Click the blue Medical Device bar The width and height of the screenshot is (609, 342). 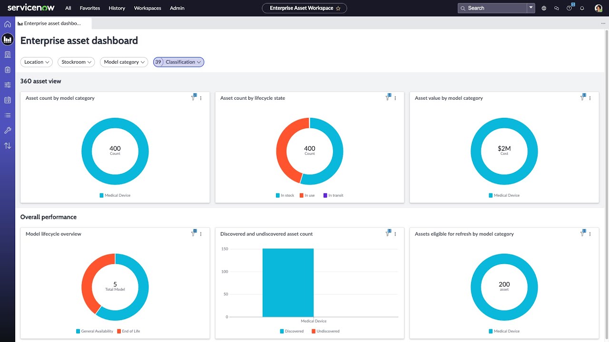coord(288,283)
